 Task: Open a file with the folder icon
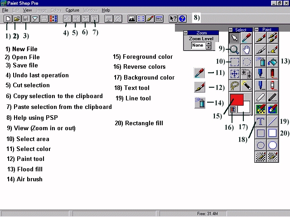click(x=17, y=19)
